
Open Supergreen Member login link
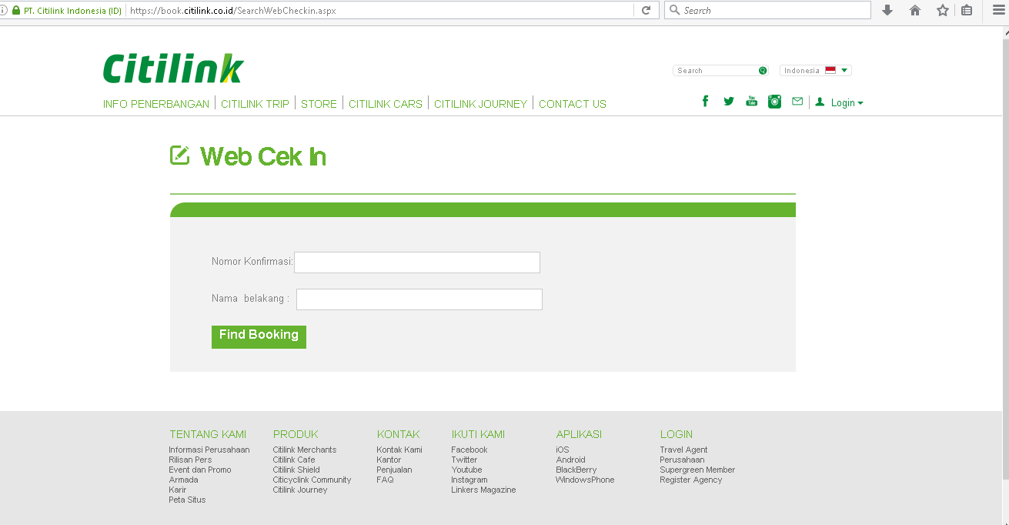(x=697, y=470)
